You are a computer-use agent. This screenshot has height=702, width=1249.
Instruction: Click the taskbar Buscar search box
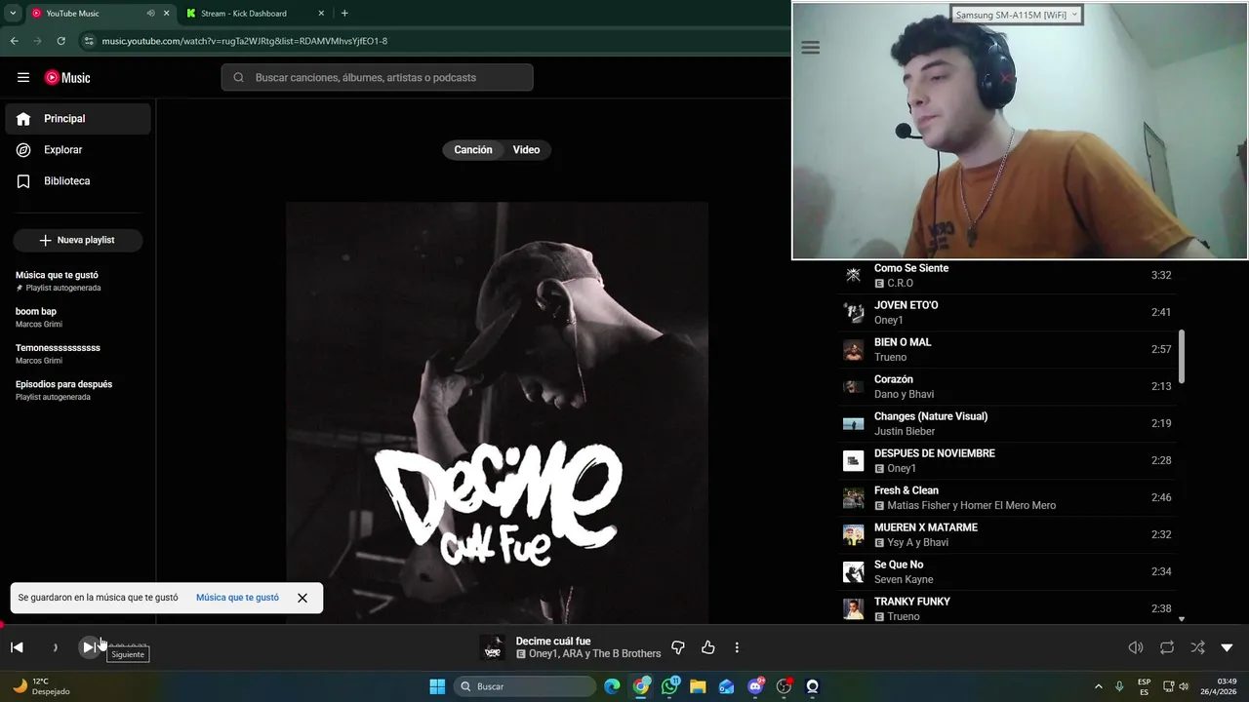525,686
